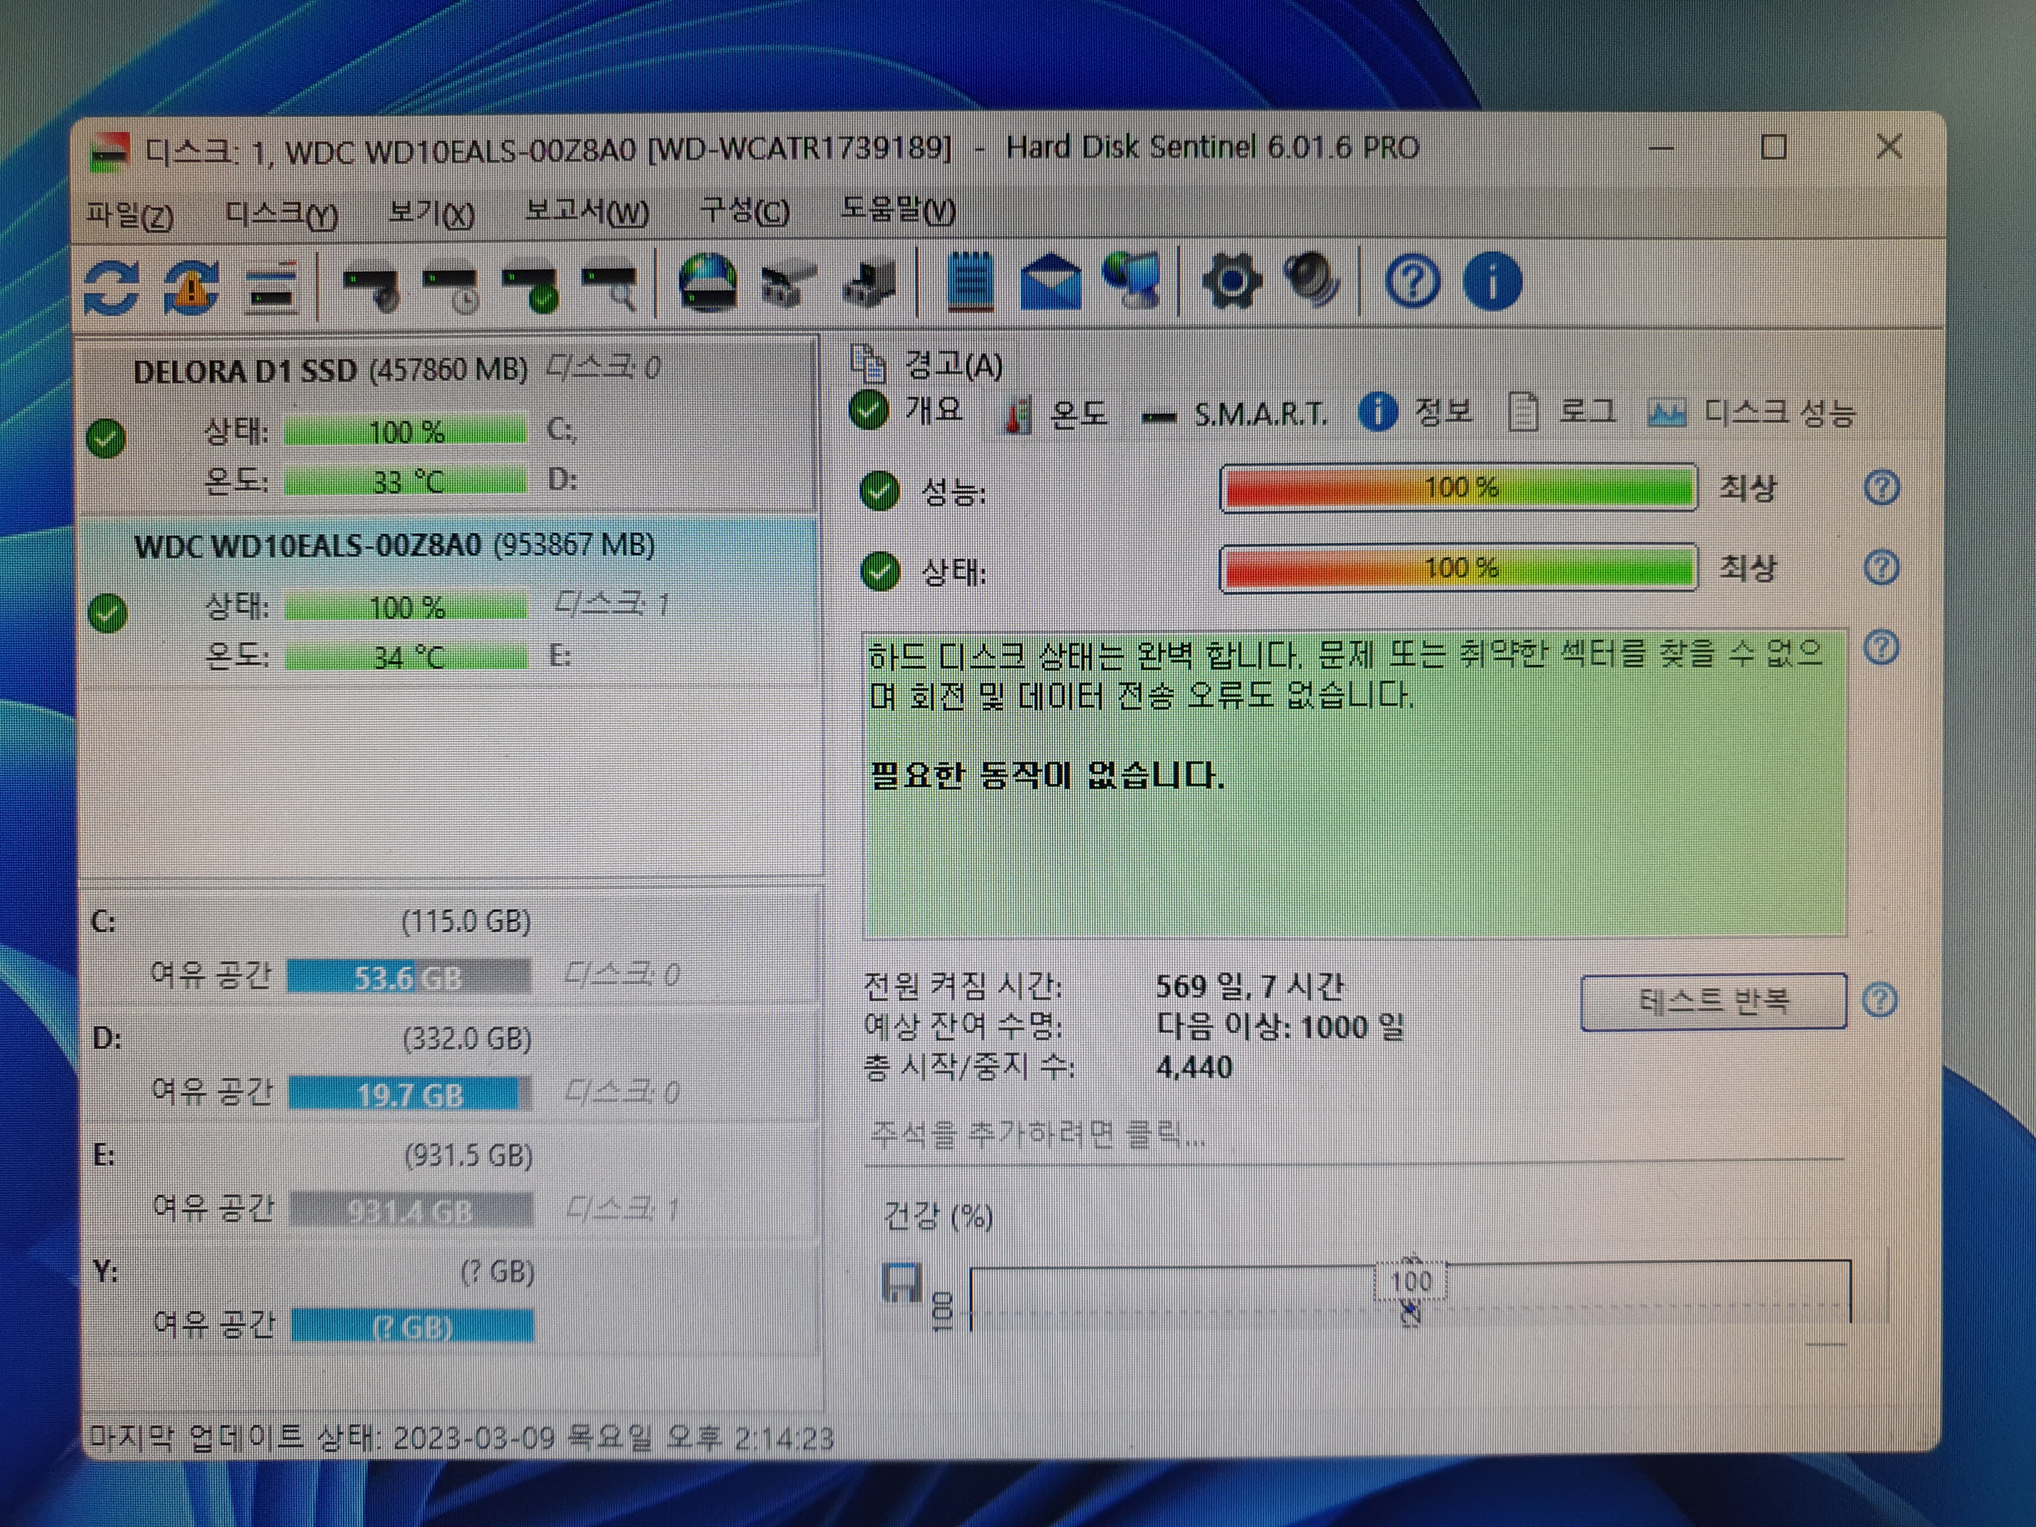This screenshot has width=2036, height=1527.
Task: Click help icon next to 성능 bar
Action: point(1881,487)
